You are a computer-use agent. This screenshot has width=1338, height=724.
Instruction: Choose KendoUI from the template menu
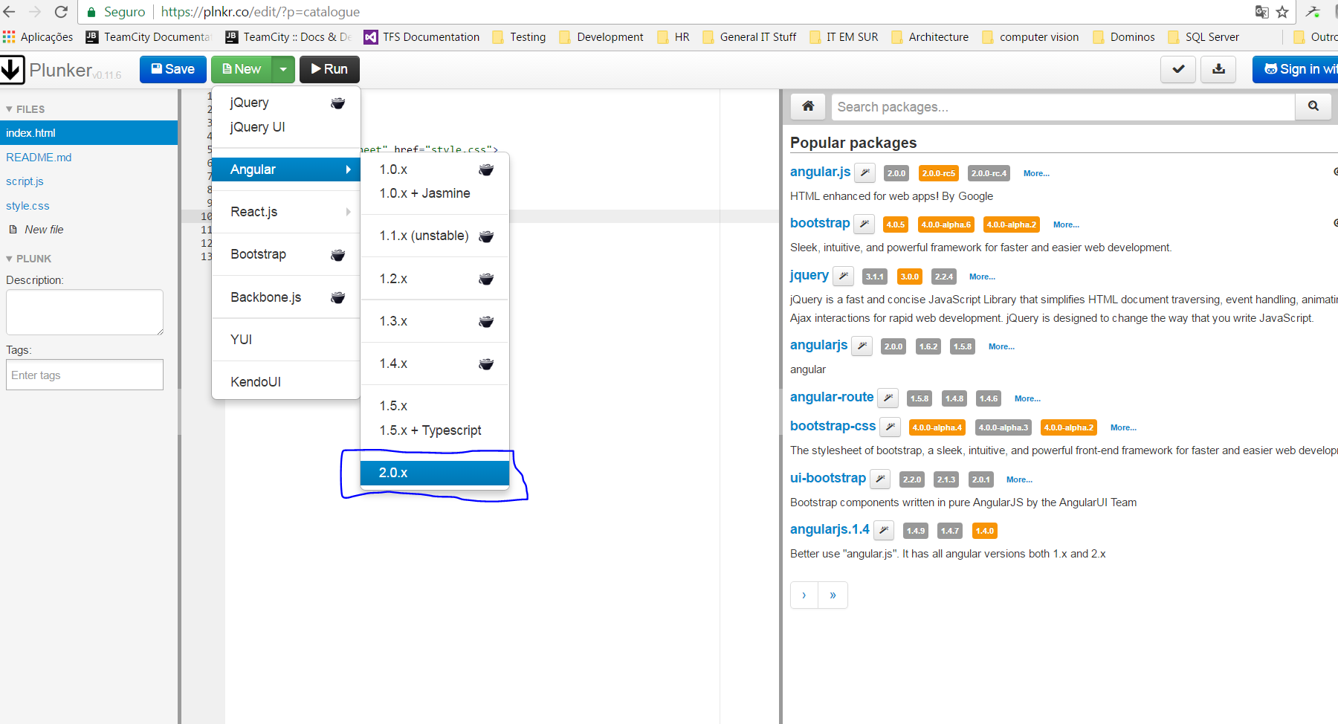click(x=256, y=382)
